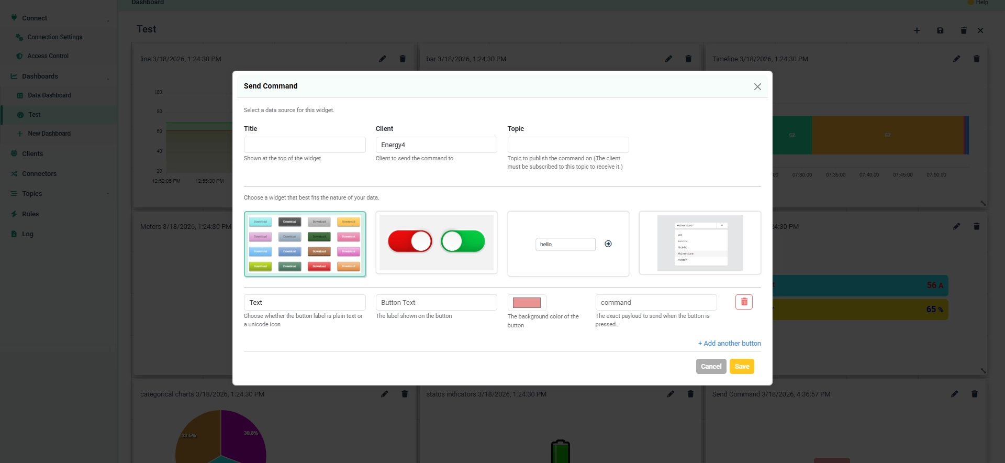Edit the line widget with pencil icon
Viewport: 1005px width, 463px height.
[383, 59]
